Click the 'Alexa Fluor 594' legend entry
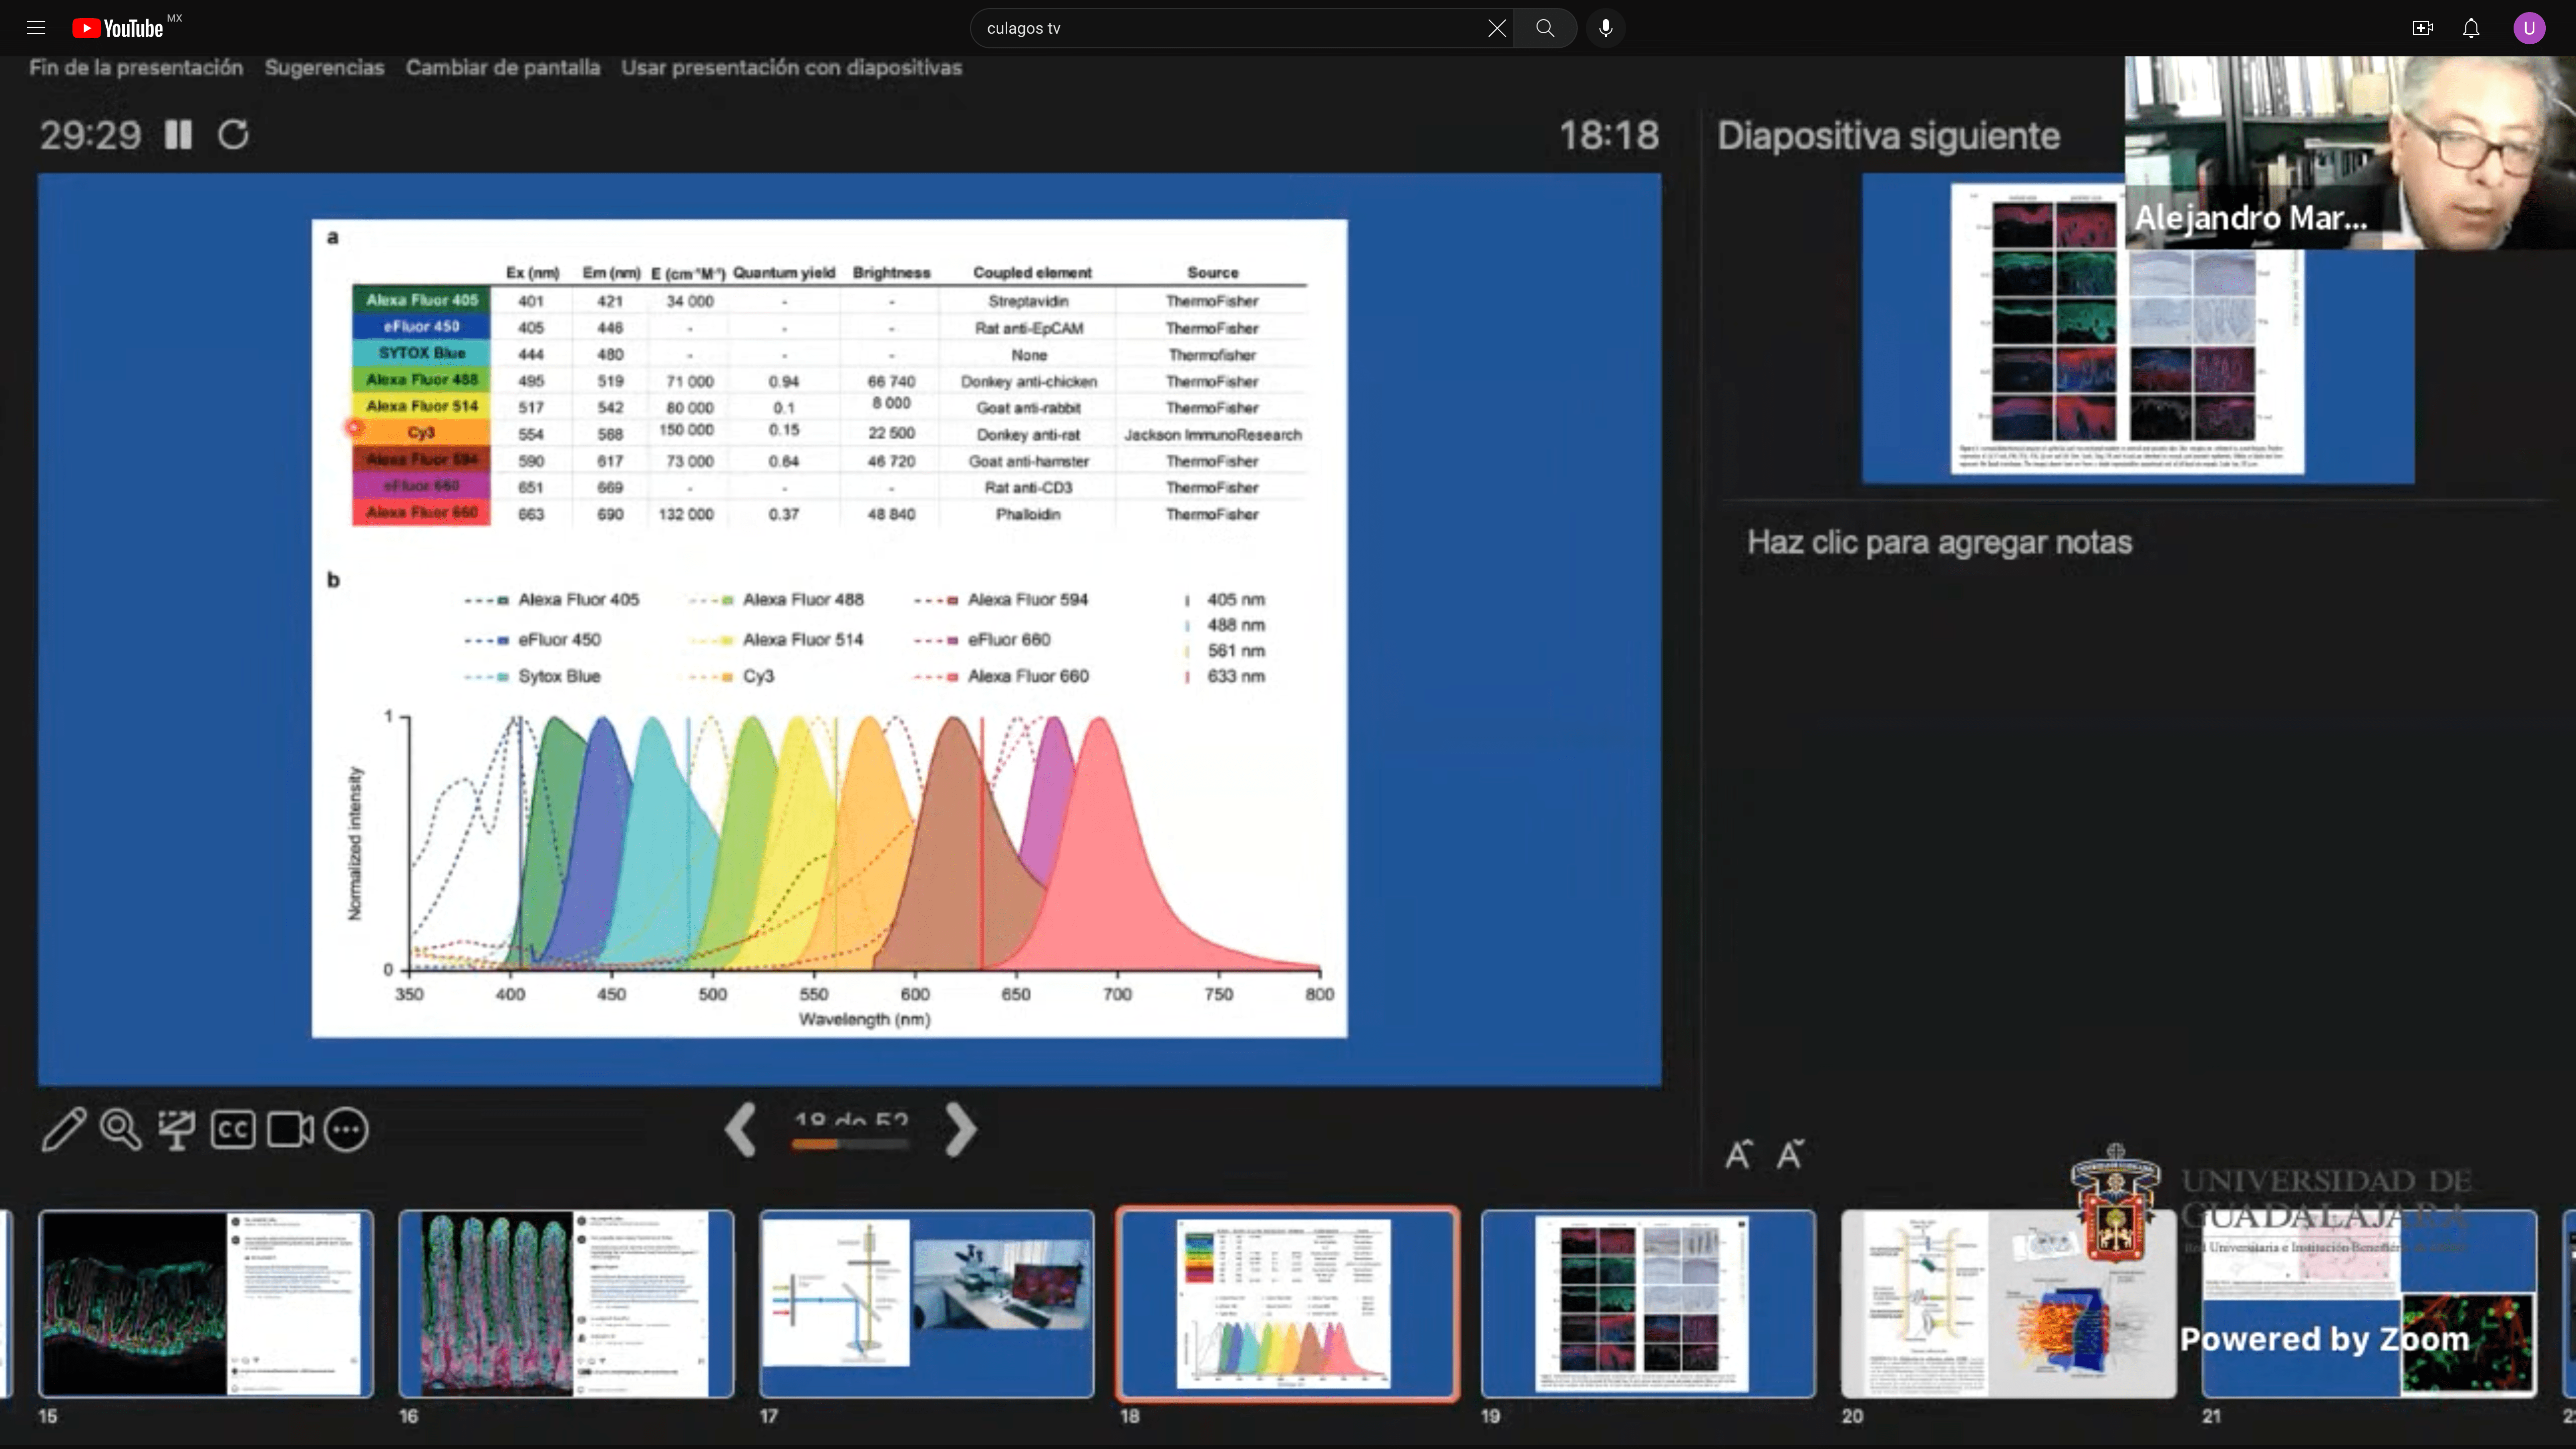The width and height of the screenshot is (2576, 1449). click(1001, 600)
